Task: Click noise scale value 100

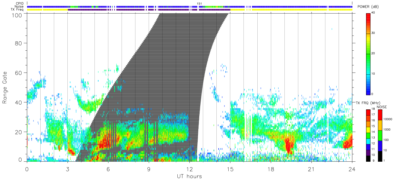Action: (386, 140)
